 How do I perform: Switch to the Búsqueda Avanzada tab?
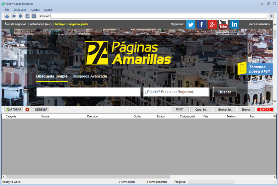(90, 76)
